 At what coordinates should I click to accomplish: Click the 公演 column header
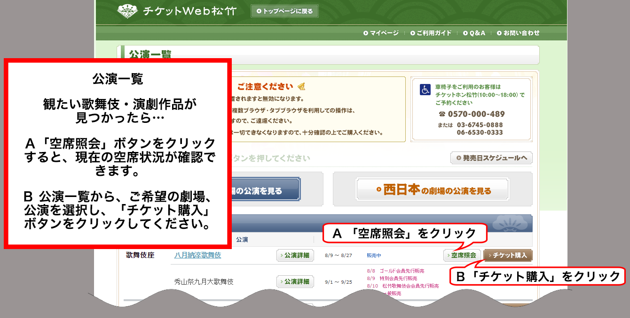[x=242, y=240]
